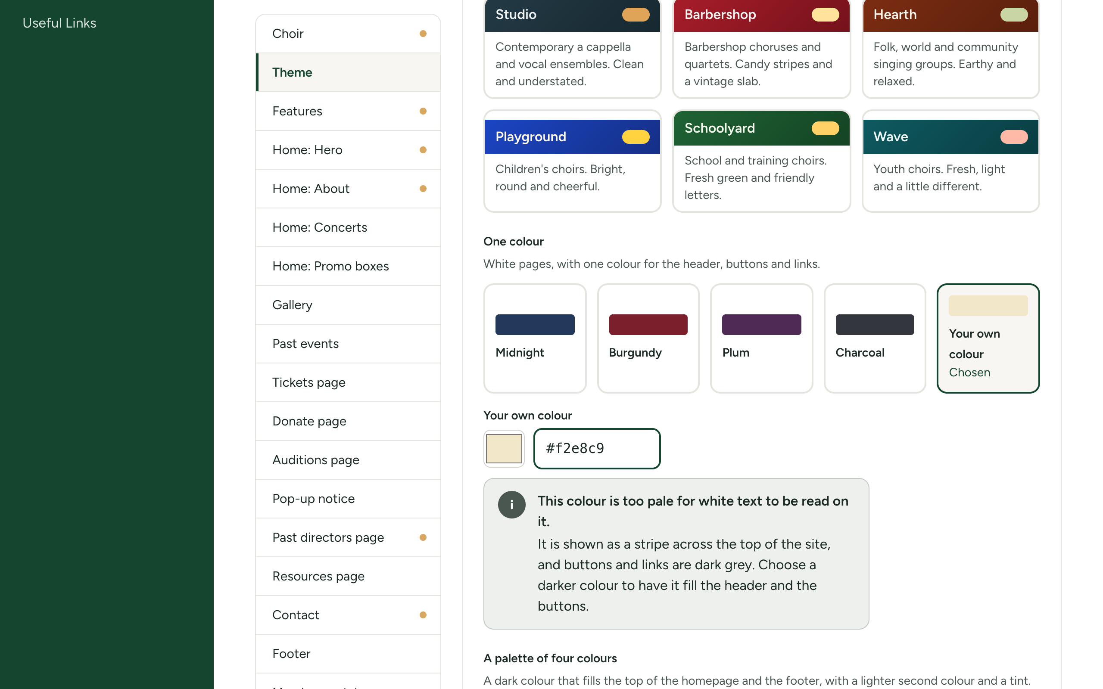This screenshot has width=1103, height=689.
Task: Open the Tickets page section
Action: point(348,382)
